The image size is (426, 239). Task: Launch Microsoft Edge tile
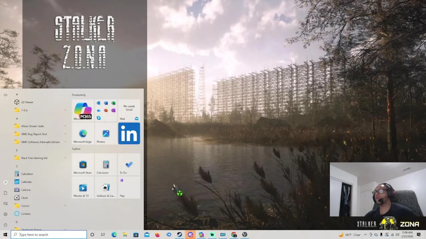point(83,133)
